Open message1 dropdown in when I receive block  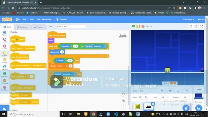click(29, 88)
